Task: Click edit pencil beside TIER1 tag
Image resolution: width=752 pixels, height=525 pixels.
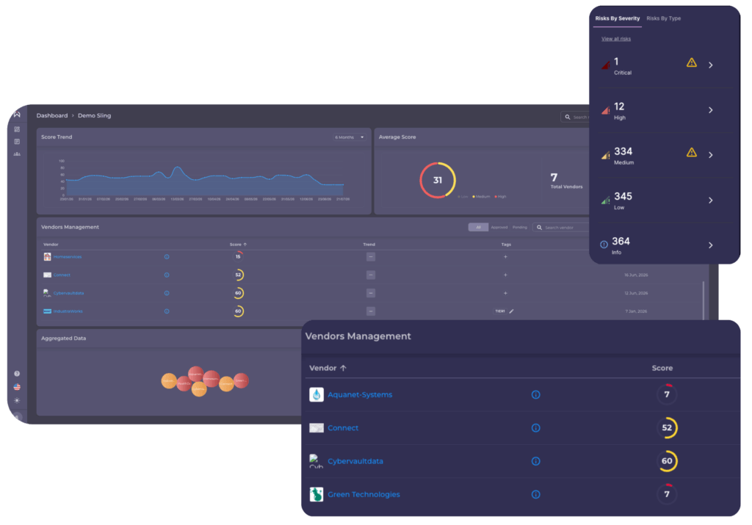Action: tap(511, 311)
